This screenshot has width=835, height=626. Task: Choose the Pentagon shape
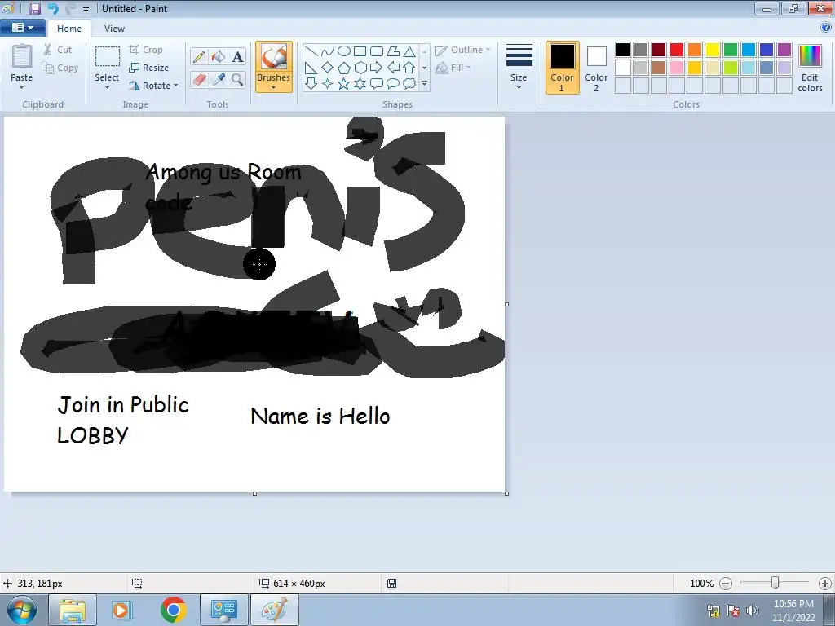tap(345, 68)
